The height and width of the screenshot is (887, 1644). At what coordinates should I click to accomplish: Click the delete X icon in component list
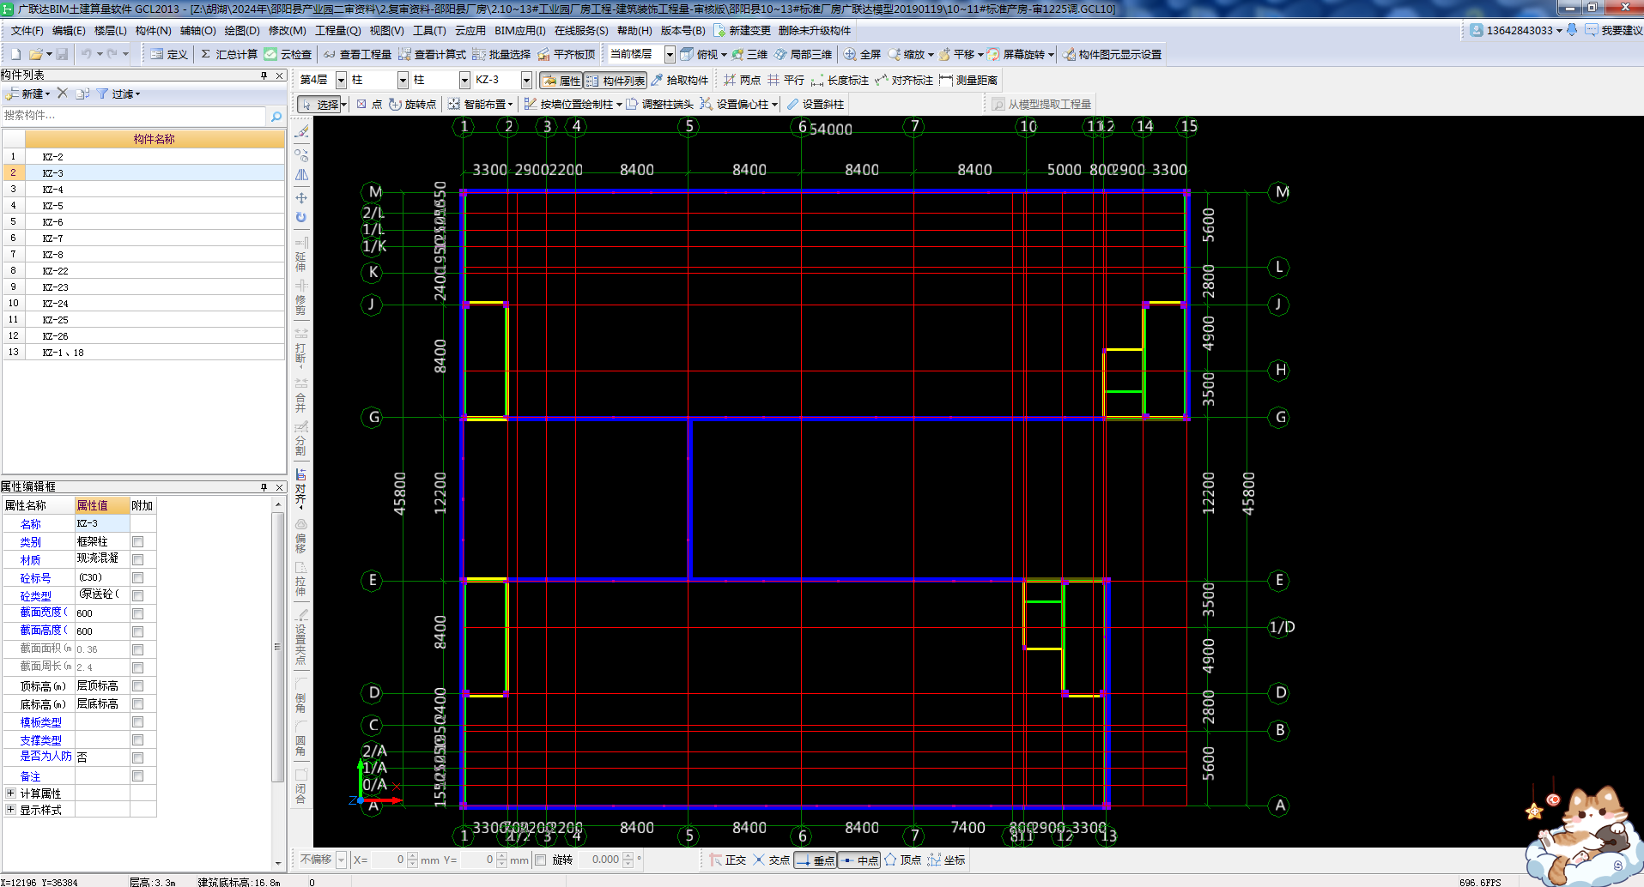(62, 94)
